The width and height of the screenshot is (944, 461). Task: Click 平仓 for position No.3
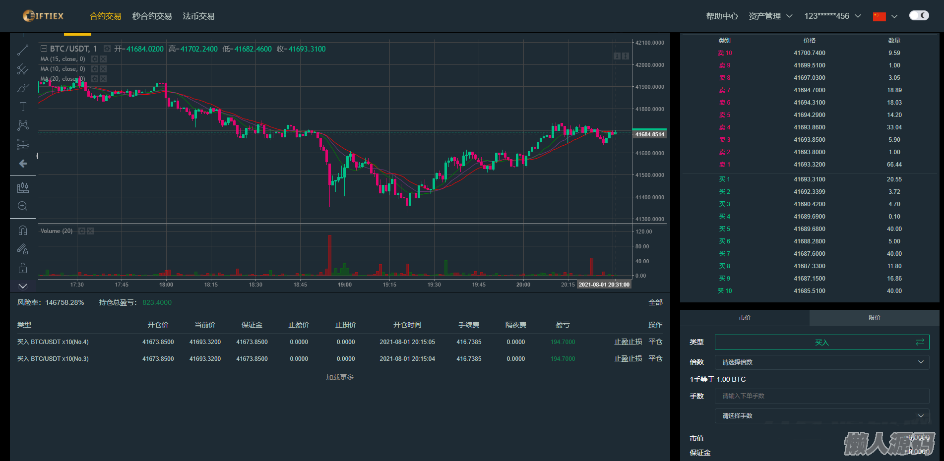click(x=655, y=359)
